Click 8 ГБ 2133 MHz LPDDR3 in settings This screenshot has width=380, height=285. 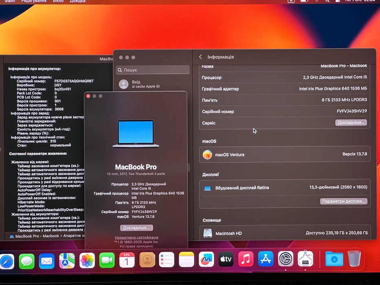[x=345, y=100]
